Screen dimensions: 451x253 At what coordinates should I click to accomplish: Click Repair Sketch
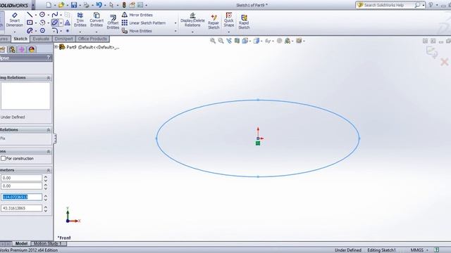click(x=214, y=22)
